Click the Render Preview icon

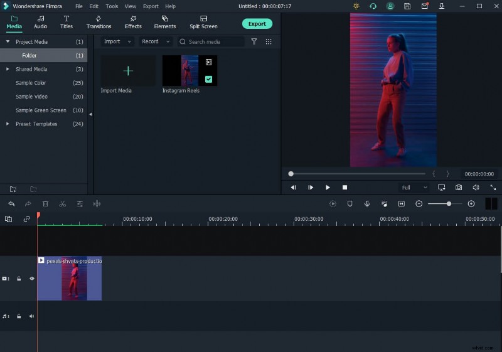333,203
